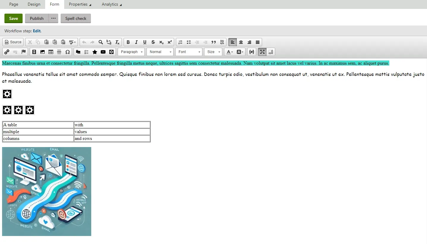Click the gear widget toolbar icon
This screenshot has height=244, width=427.
click(111, 52)
